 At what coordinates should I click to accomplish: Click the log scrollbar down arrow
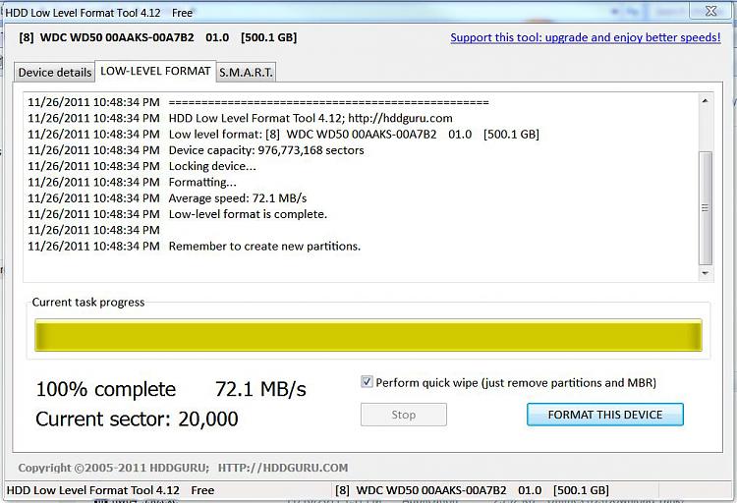(x=705, y=273)
